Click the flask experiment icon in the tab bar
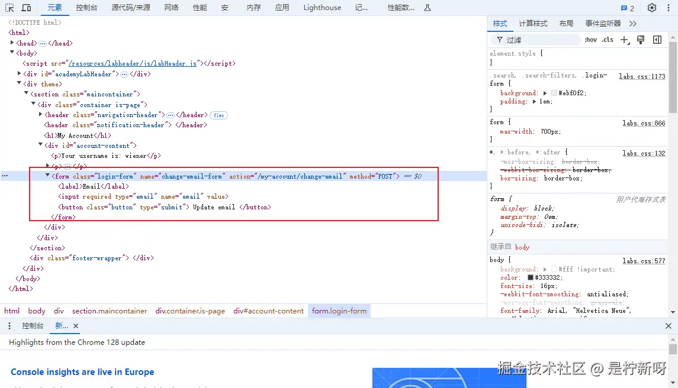678x388 pixels. pos(428,8)
